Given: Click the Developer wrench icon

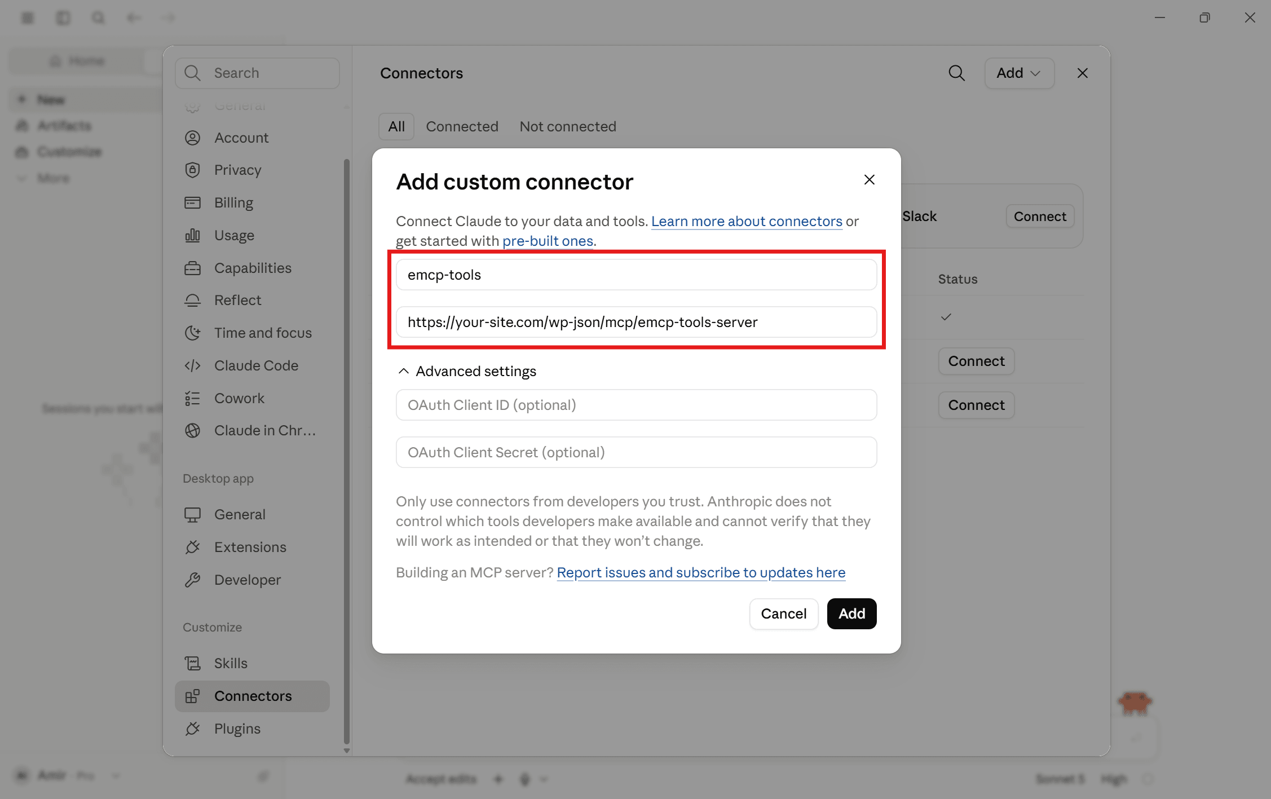Looking at the screenshot, I should coord(192,580).
